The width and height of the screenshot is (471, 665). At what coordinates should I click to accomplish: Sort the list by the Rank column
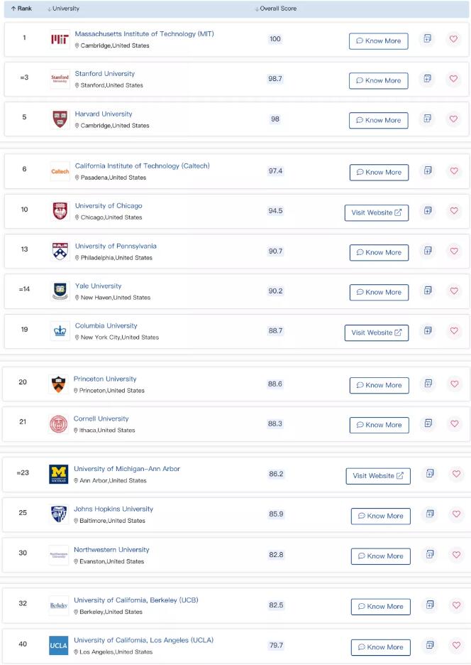21,9
